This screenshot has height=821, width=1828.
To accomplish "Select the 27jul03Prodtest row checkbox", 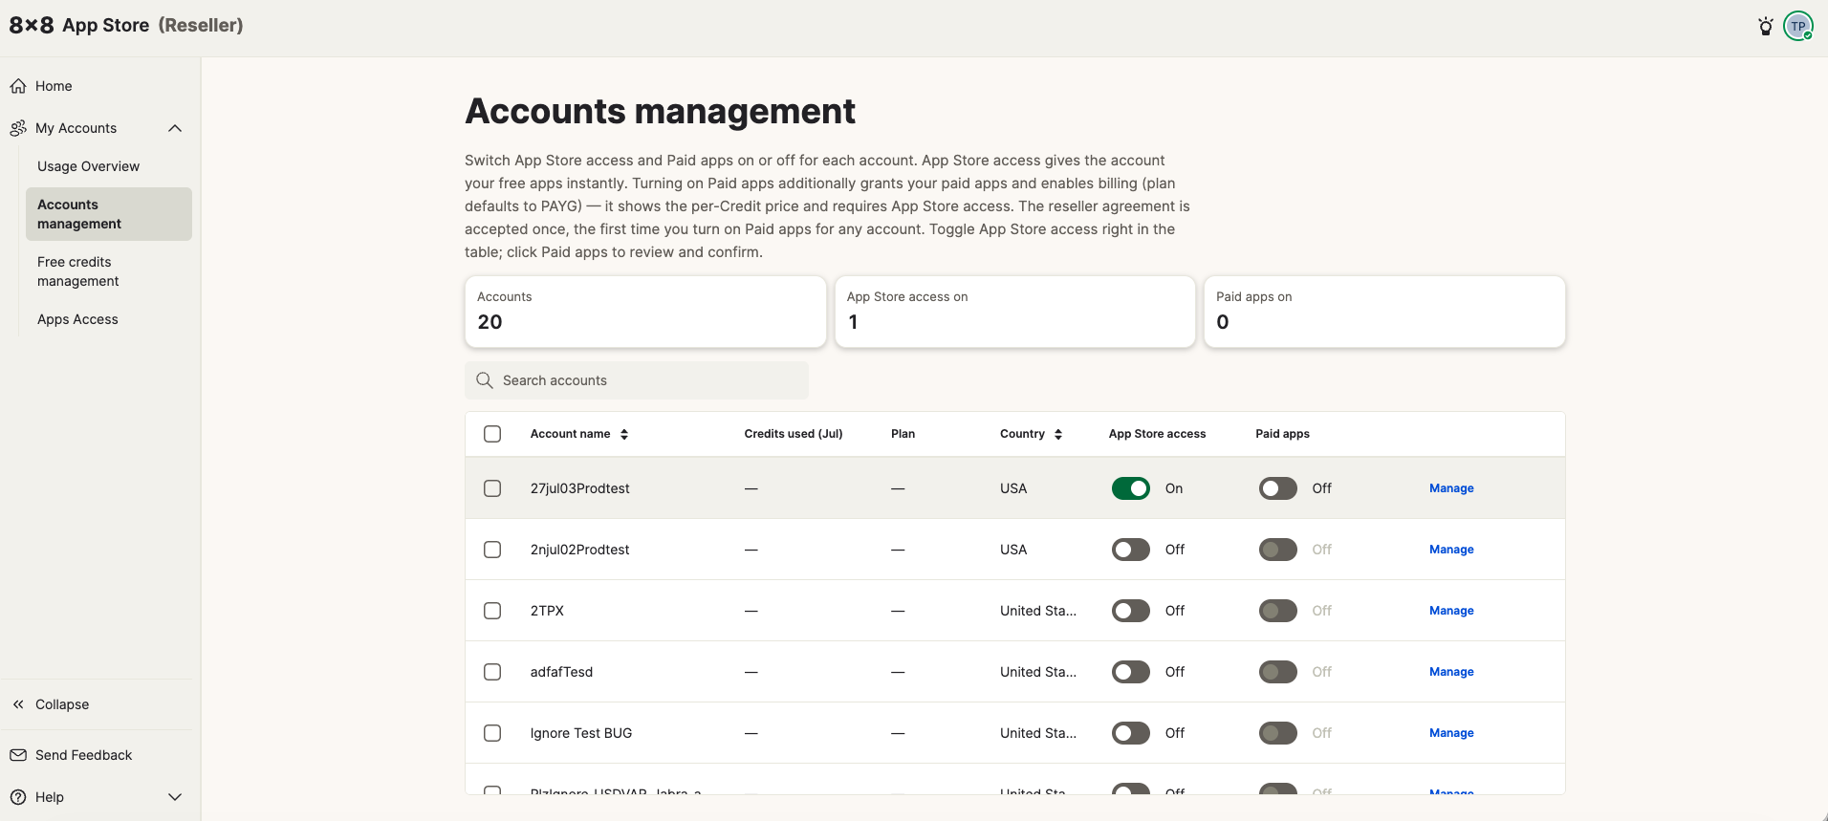I will tap(492, 488).
